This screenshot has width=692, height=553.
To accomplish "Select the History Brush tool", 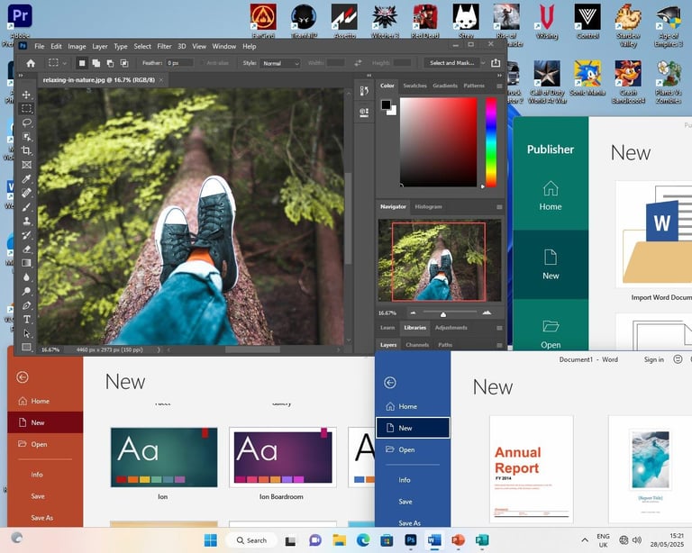I will pos(26,234).
